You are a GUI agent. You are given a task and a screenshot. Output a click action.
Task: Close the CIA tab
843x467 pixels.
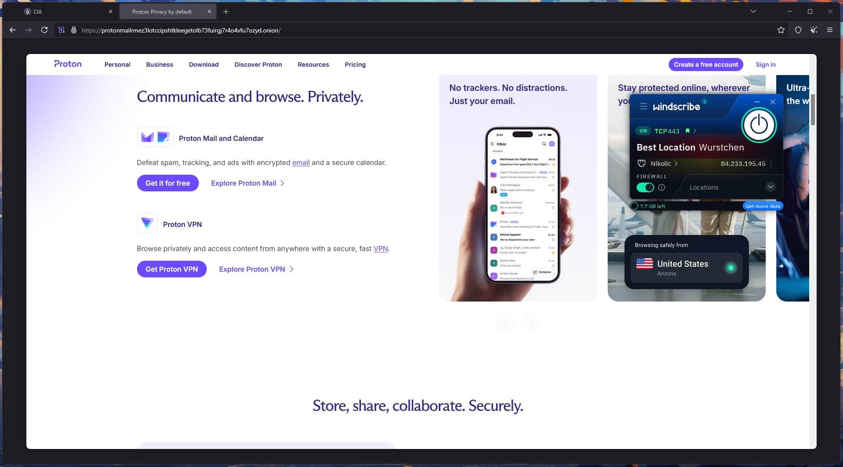point(110,12)
